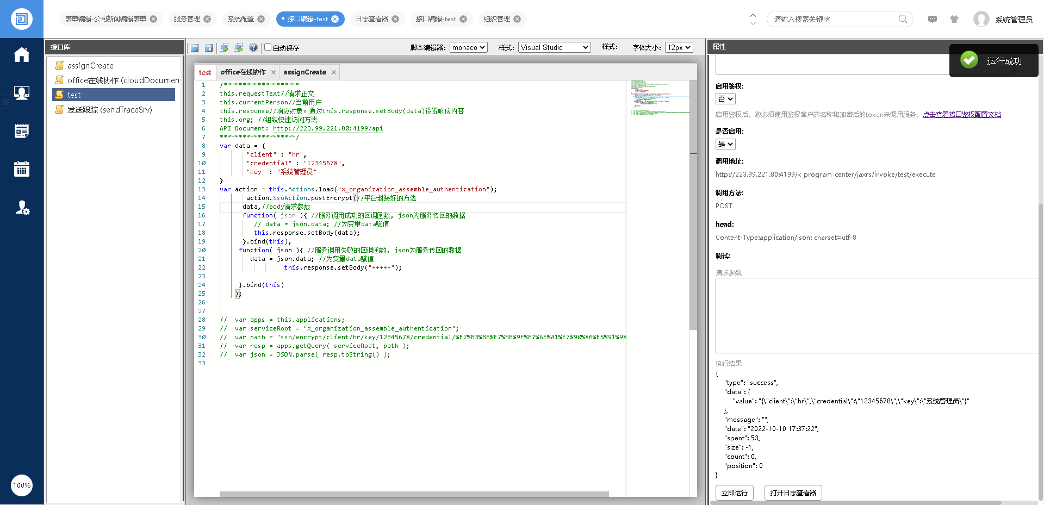Open the calendar icon in left sidebar
The height and width of the screenshot is (505, 1044).
click(x=22, y=169)
